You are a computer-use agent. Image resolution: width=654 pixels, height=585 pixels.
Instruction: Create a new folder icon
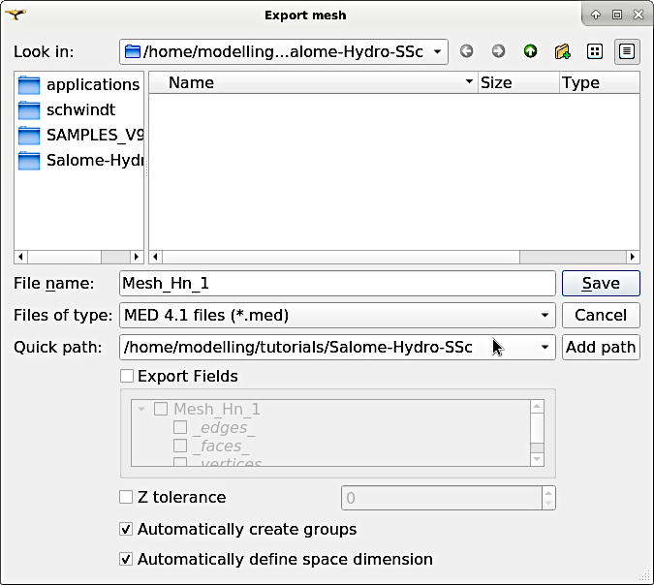click(x=562, y=51)
